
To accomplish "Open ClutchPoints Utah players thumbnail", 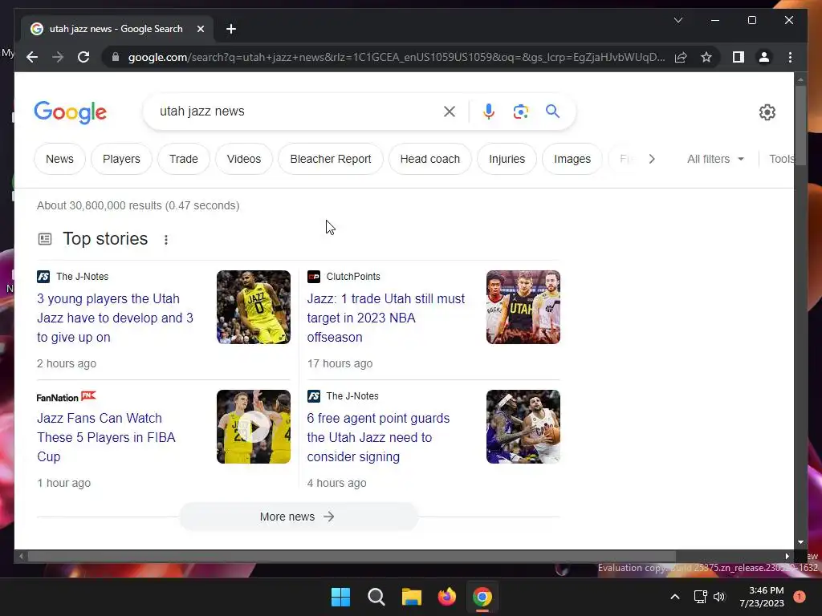I will 523,307.
